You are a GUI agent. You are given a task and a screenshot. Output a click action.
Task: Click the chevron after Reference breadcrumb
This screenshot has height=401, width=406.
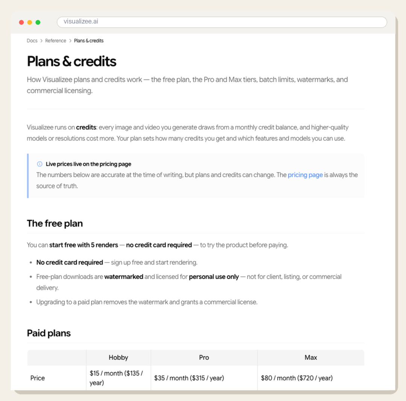click(x=70, y=41)
